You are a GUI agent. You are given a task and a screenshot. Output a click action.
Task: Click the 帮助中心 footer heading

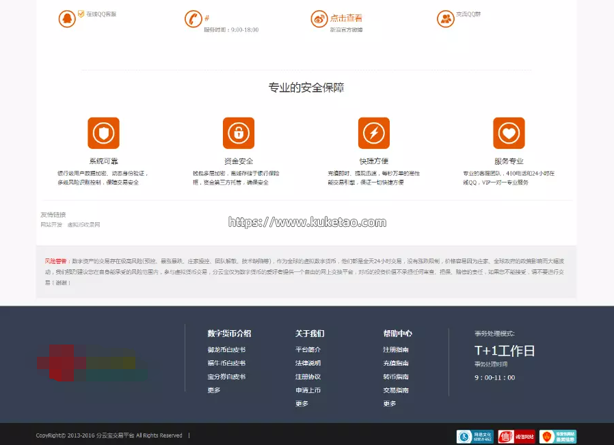pyautogui.click(x=397, y=334)
